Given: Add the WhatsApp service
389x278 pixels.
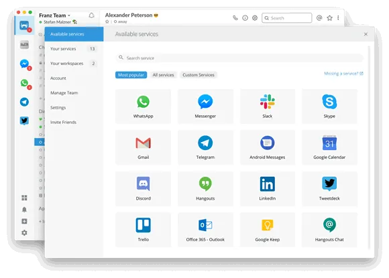Looking at the screenshot, I should pyautogui.click(x=143, y=107).
